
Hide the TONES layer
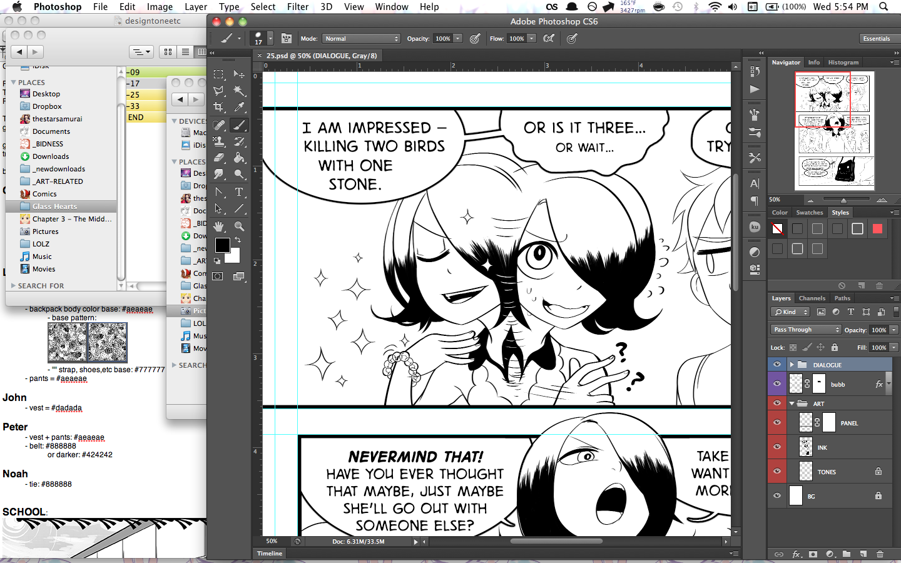click(x=777, y=472)
